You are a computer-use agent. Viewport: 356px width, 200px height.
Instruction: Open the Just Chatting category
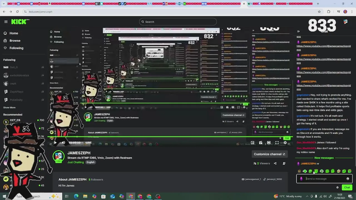(x=75, y=162)
